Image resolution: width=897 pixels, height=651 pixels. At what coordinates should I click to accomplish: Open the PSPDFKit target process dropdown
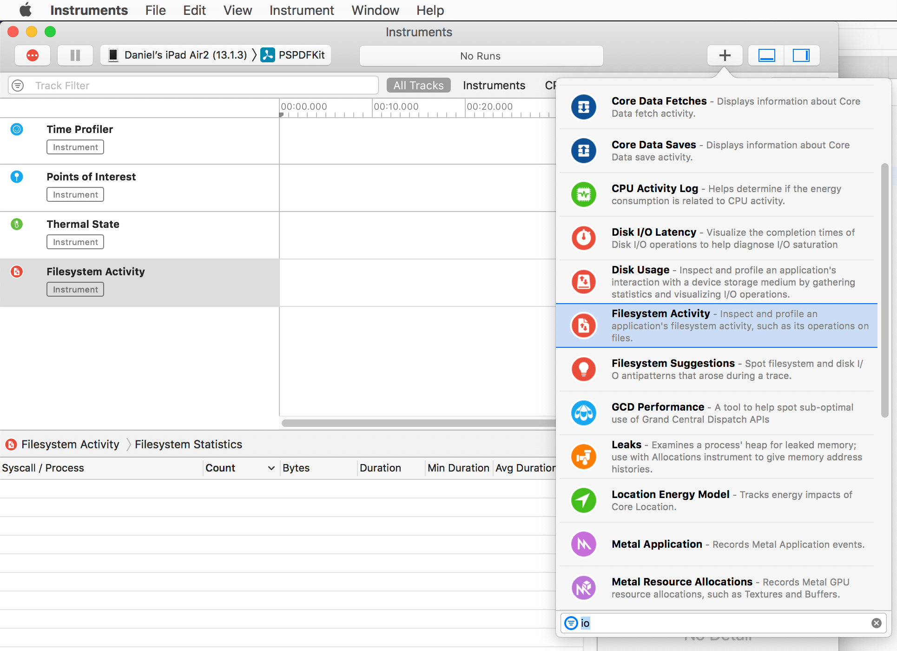(x=294, y=55)
